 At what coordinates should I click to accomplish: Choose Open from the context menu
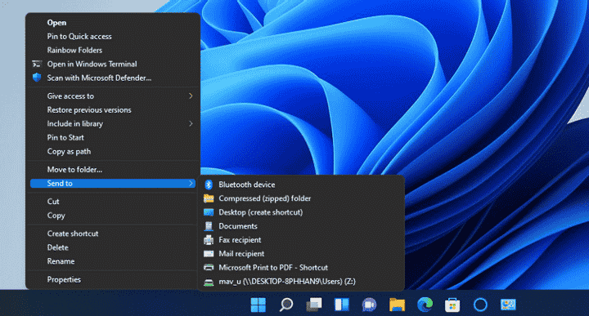tap(56, 23)
